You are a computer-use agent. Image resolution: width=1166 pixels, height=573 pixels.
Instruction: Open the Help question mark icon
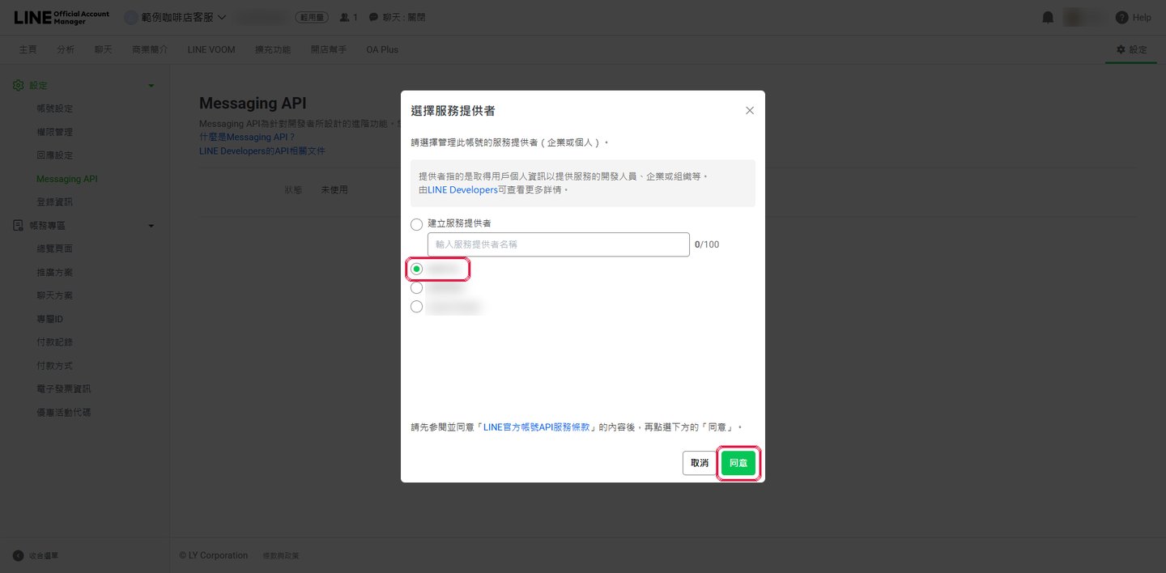[1121, 17]
